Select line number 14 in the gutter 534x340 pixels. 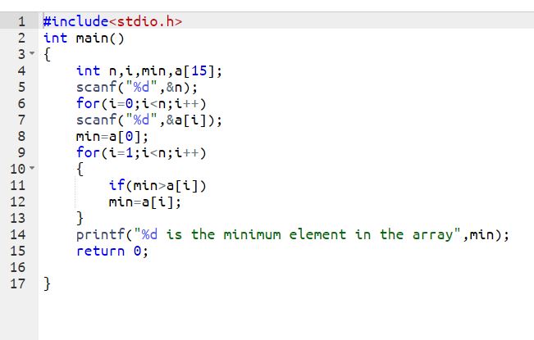point(18,234)
